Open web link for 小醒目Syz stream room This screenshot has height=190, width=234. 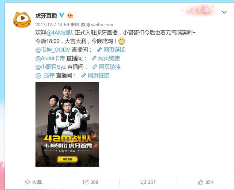pyautogui.click(x=106, y=67)
